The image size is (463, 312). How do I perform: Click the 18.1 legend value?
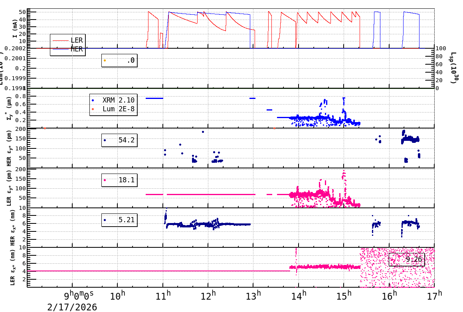click(127, 180)
